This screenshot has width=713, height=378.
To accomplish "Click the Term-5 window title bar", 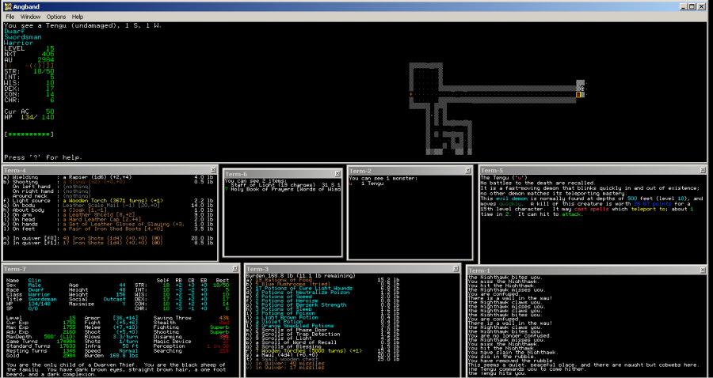I will tap(591, 170).
